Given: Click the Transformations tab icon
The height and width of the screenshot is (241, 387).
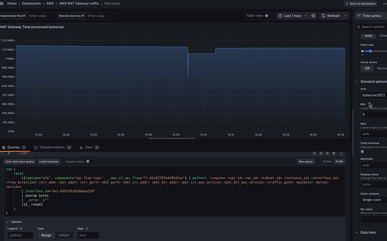Looking at the screenshot, I should click(35, 148).
